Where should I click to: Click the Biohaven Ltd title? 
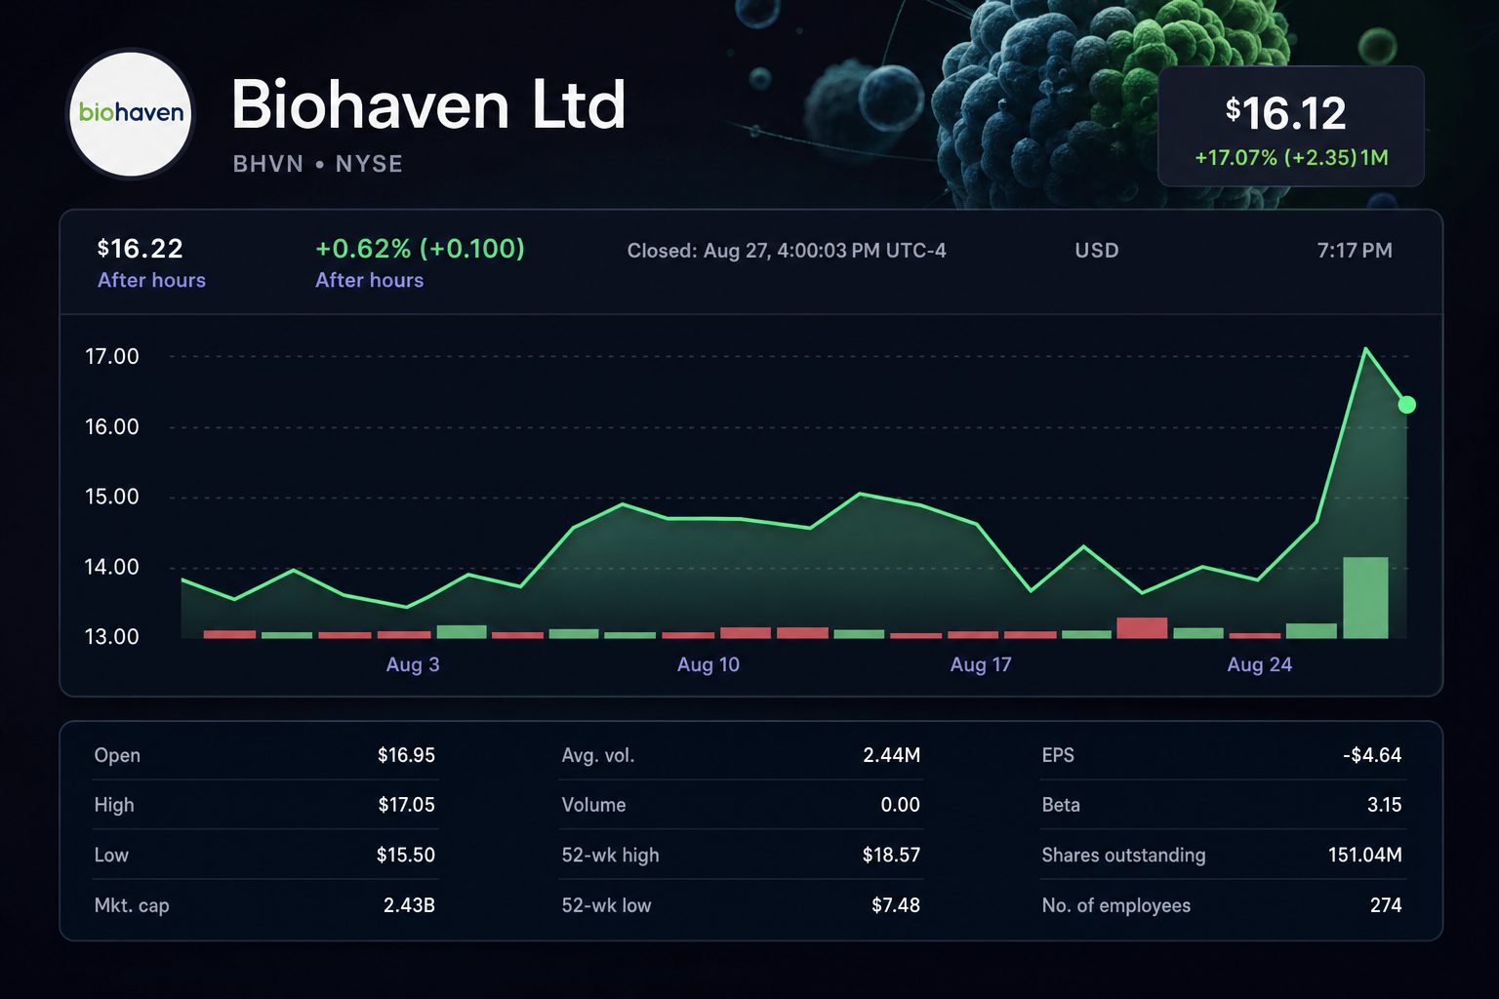[427, 105]
